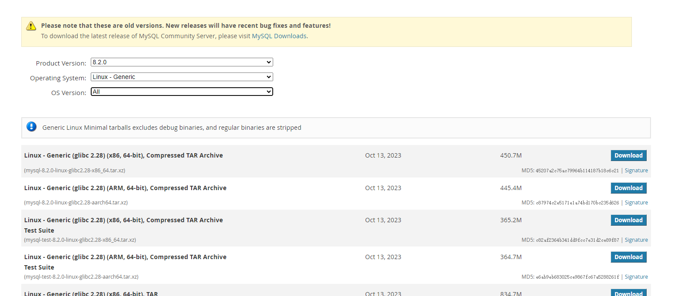Click the mysql-8.2.0-linux-glibc2.28-x86_64.tar.xz filename

pyautogui.click(x=75, y=171)
